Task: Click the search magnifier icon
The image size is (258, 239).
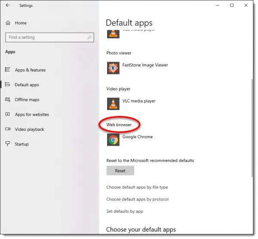Action: click(x=89, y=37)
